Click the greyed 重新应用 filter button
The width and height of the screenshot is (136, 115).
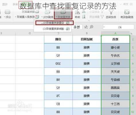96,17
